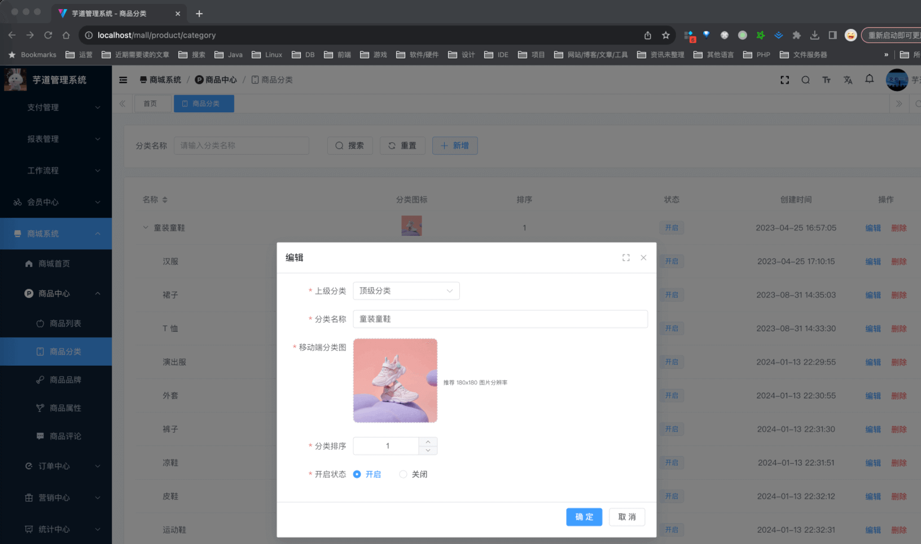The width and height of the screenshot is (921, 544).
Task: Maximize the 编辑 dialog via its fullscreen icon
Action: (x=626, y=257)
